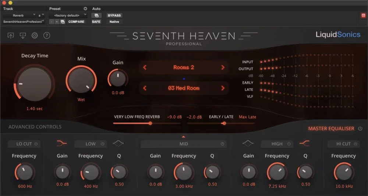
Task: Toggle LO CUT band power
Action: pos(36,144)
